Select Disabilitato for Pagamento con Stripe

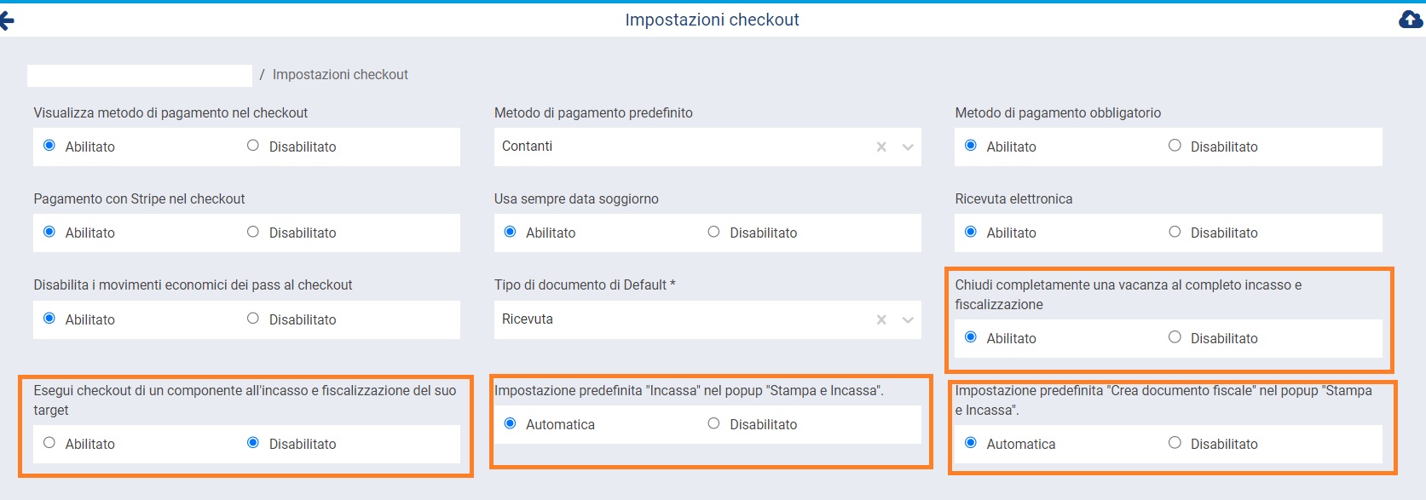[x=253, y=232]
